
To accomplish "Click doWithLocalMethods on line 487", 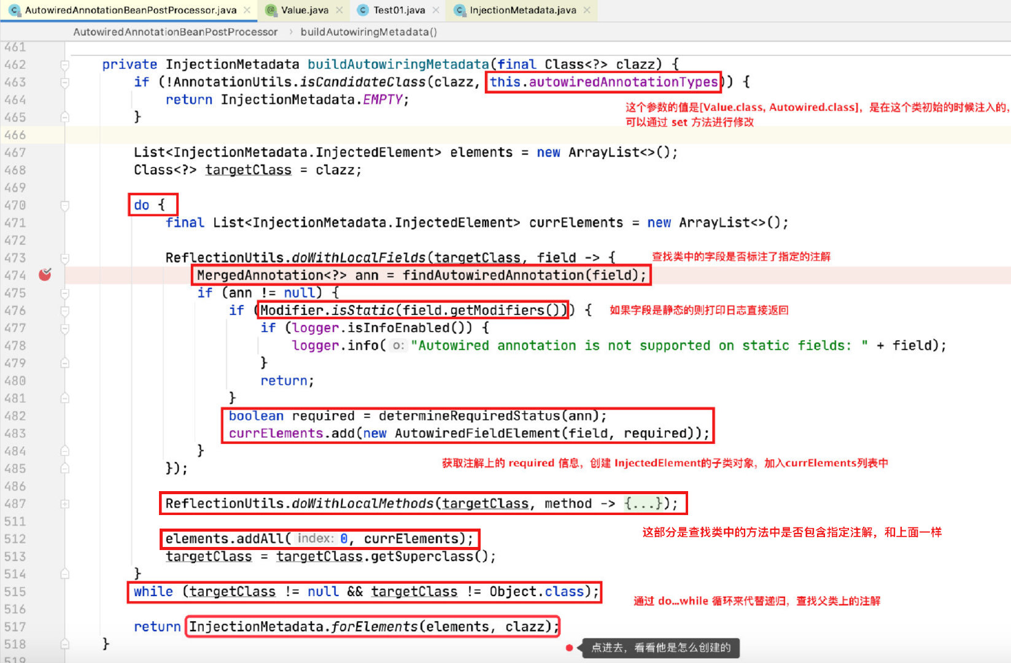I will coord(363,503).
